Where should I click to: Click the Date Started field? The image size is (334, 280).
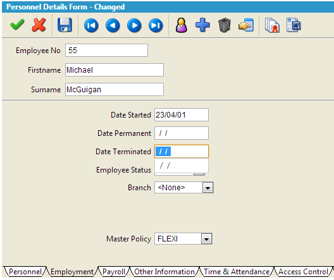(x=182, y=115)
